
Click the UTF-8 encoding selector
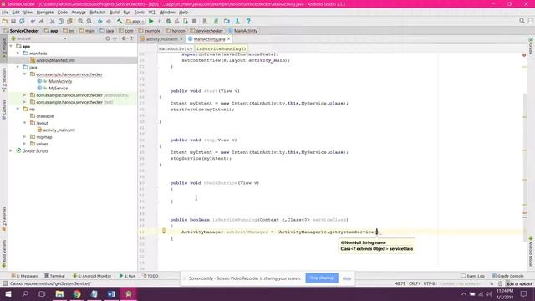tap(429, 283)
